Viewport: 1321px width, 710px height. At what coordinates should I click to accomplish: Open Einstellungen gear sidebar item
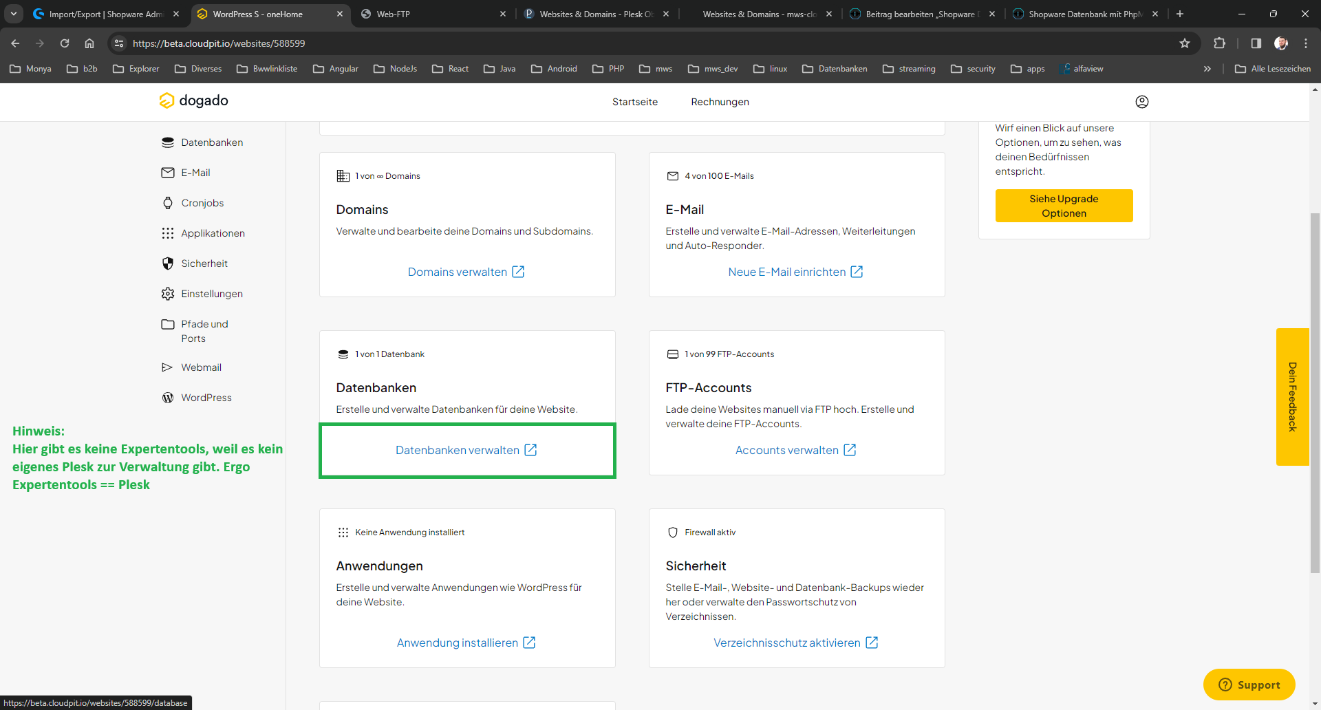click(x=211, y=294)
